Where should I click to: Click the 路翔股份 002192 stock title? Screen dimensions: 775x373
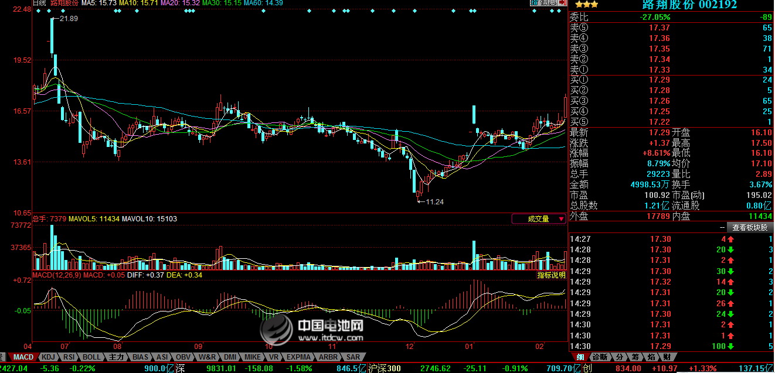pos(689,5)
